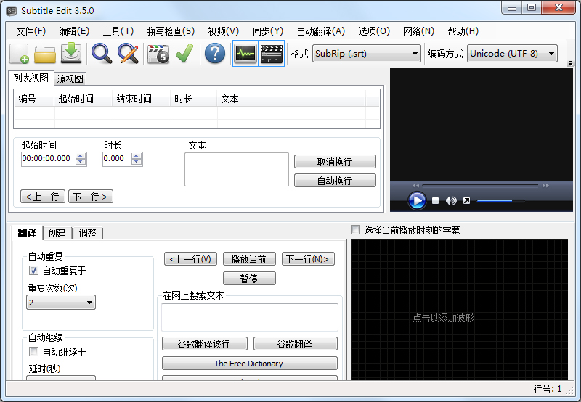This screenshot has height=402, width=581.
Task: Select 列表视图 tab
Action: click(x=31, y=78)
